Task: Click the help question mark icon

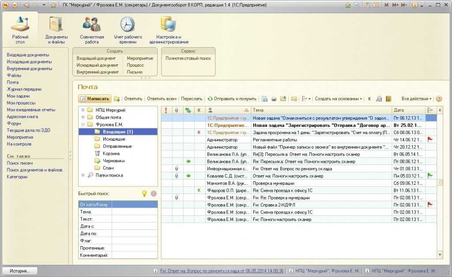Action: click(x=439, y=99)
